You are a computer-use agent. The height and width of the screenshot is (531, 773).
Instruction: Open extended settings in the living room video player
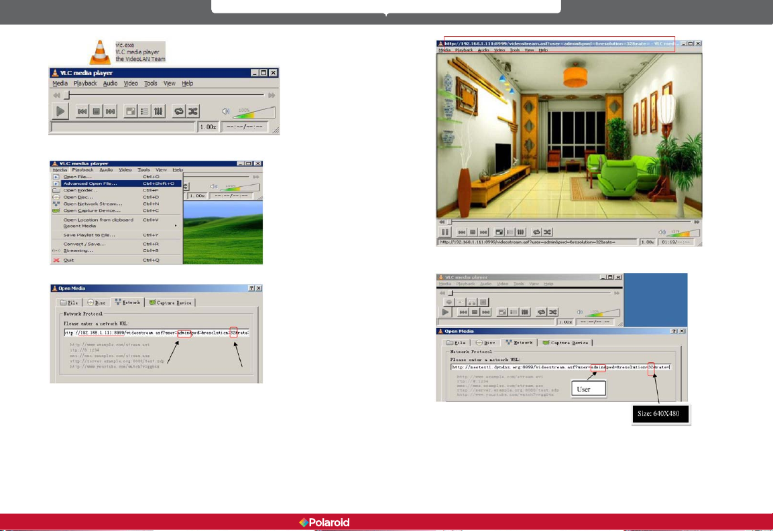521,232
